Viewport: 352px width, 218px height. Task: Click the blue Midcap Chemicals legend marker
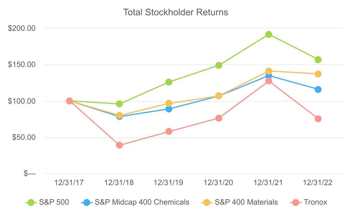87,202
